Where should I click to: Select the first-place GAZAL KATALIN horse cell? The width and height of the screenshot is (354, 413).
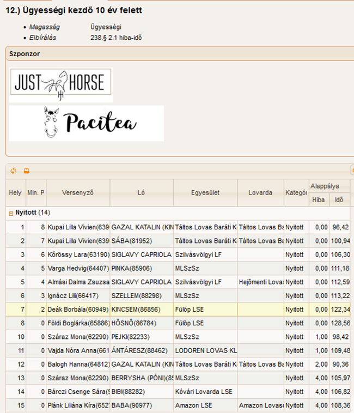[x=142, y=227]
